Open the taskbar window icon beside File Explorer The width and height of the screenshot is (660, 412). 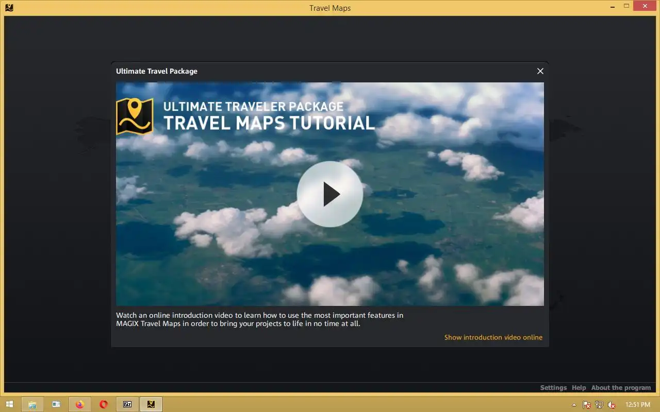[x=56, y=404]
